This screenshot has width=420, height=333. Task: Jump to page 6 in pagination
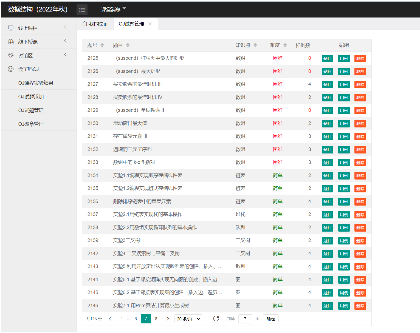(136, 319)
